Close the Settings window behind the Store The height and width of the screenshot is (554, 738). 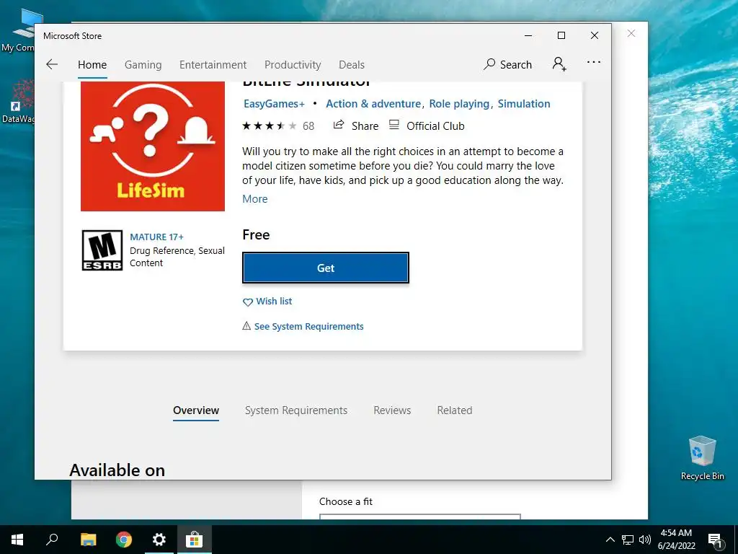pyautogui.click(x=631, y=33)
